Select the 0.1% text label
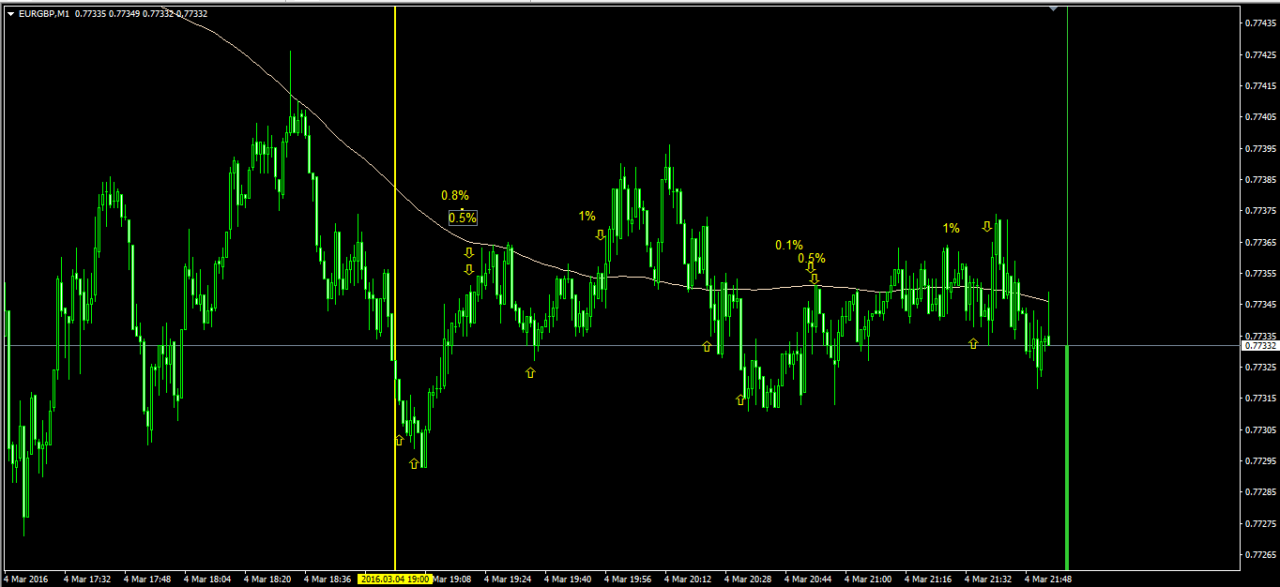Image resolution: width=1280 pixels, height=587 pixels. pyautogui.click(x=789, y=245)
